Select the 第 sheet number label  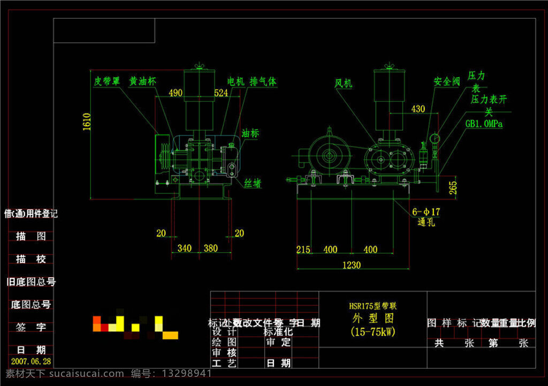(493, 343)
